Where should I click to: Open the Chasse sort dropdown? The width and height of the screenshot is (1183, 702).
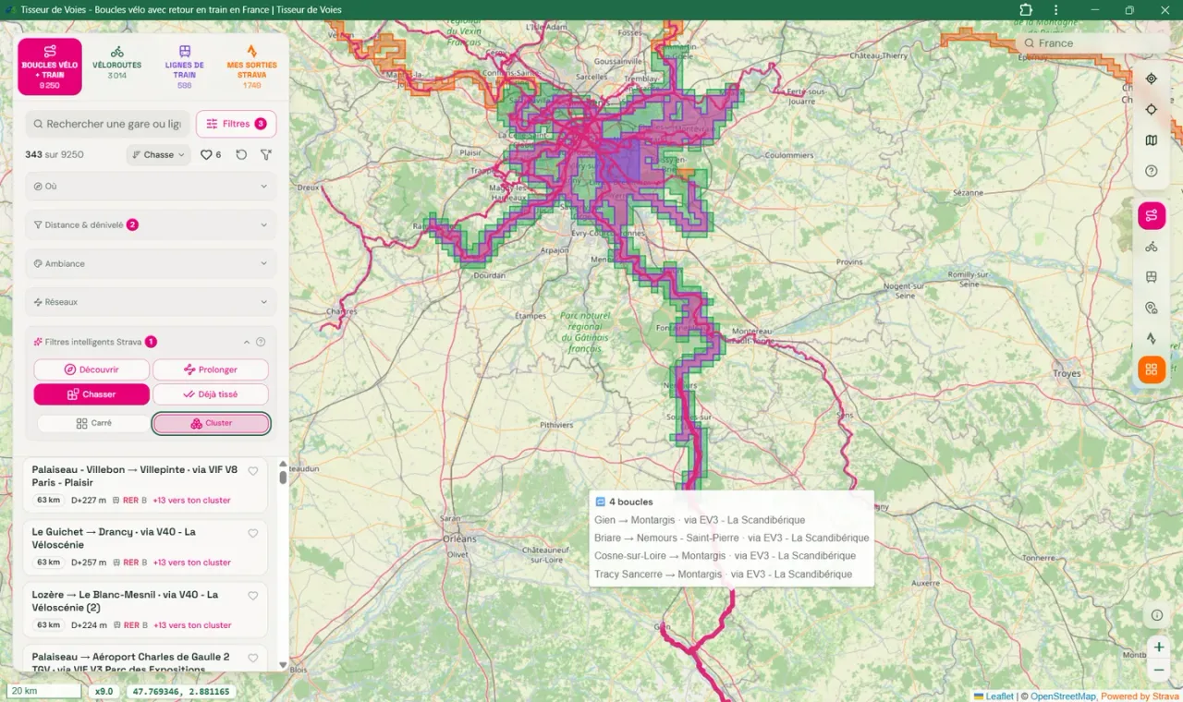pyautogui.click(x=158, y=155)
